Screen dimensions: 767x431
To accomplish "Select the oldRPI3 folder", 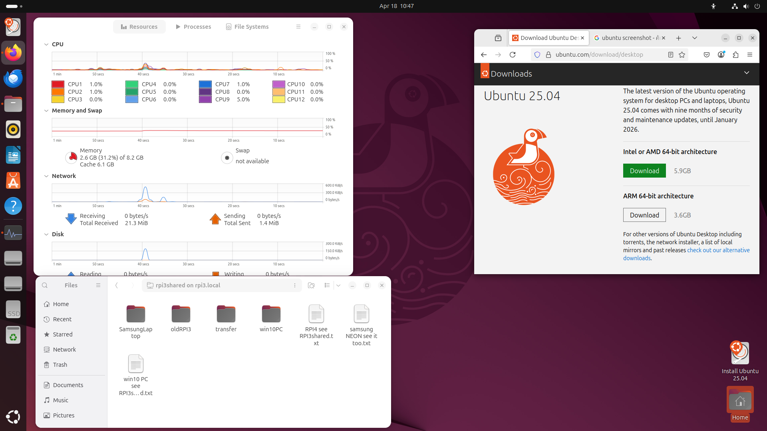I will click(181, 318).
